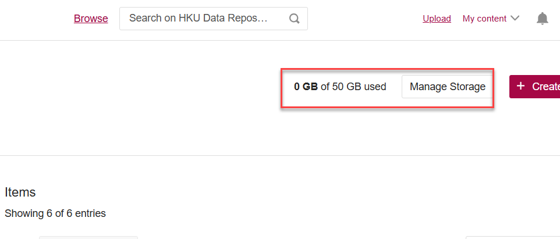Click the partial box below the entries count
The image size is (560, 239).
[x=88, y=237]
